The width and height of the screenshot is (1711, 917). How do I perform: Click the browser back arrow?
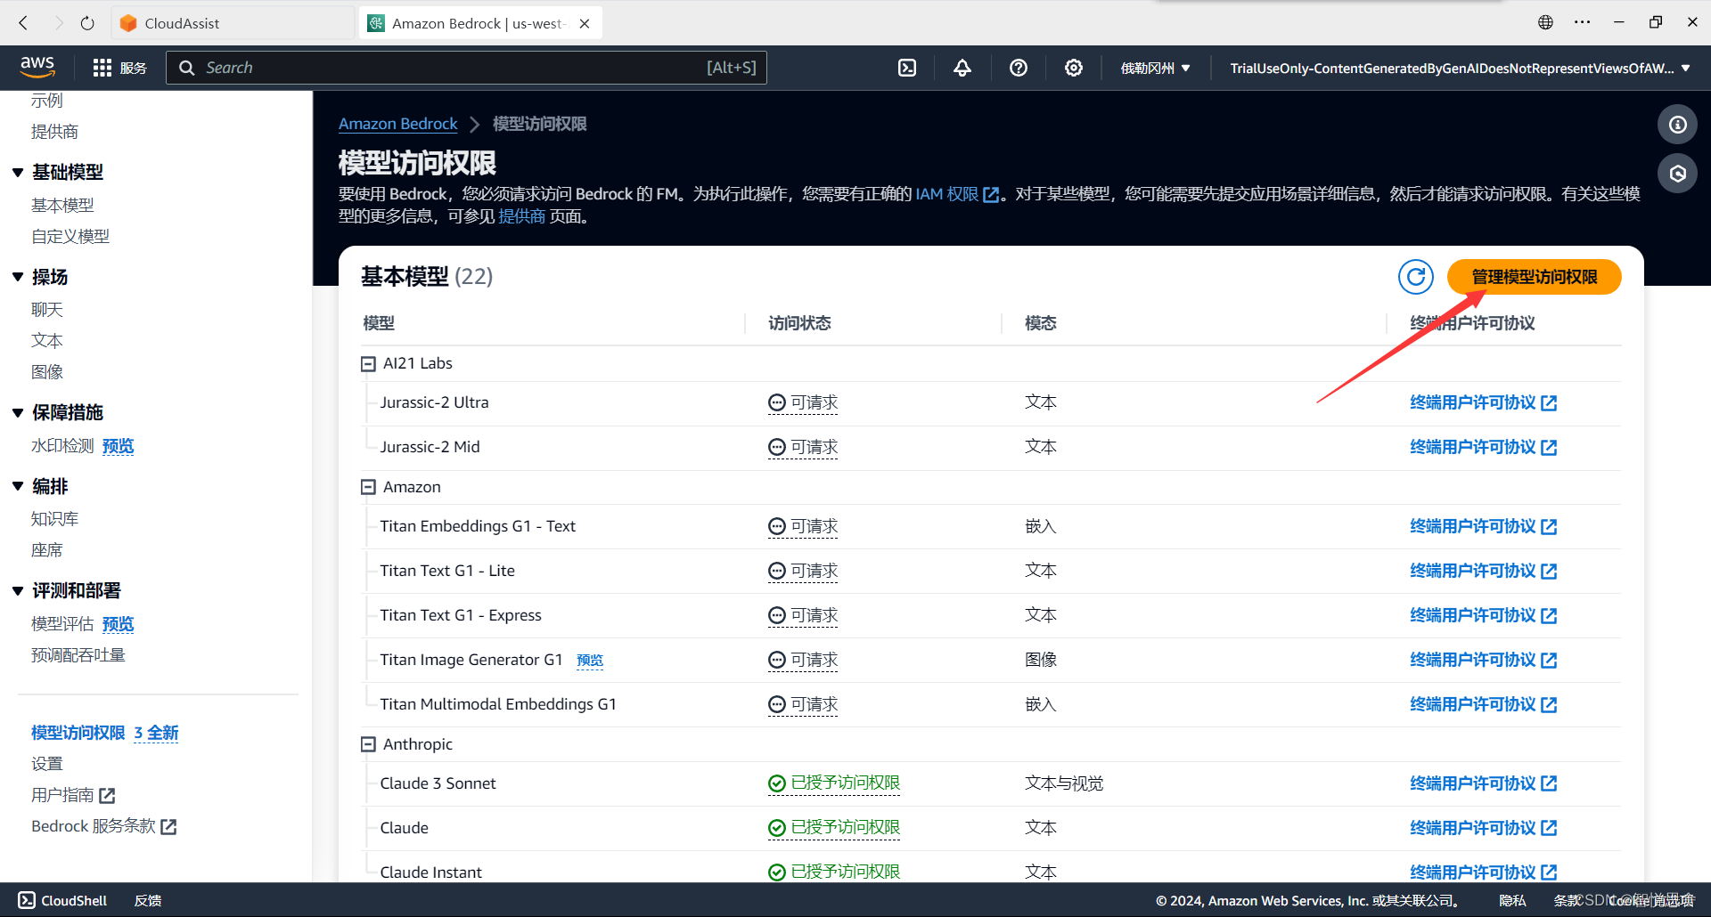click(24, 23)
